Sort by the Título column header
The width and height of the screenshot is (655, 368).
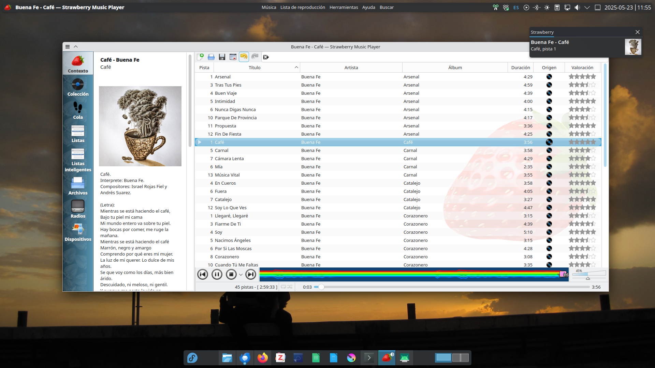coord(257,67)
